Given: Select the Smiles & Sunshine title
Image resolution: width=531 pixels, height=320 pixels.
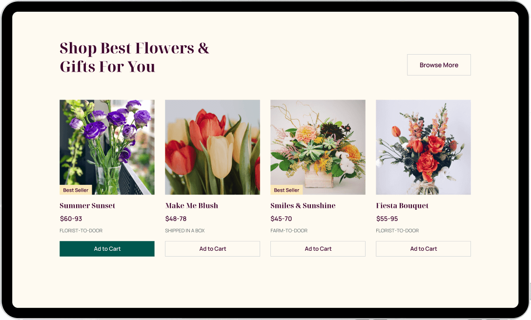Looking at the screenshot, I should point(303,205).
